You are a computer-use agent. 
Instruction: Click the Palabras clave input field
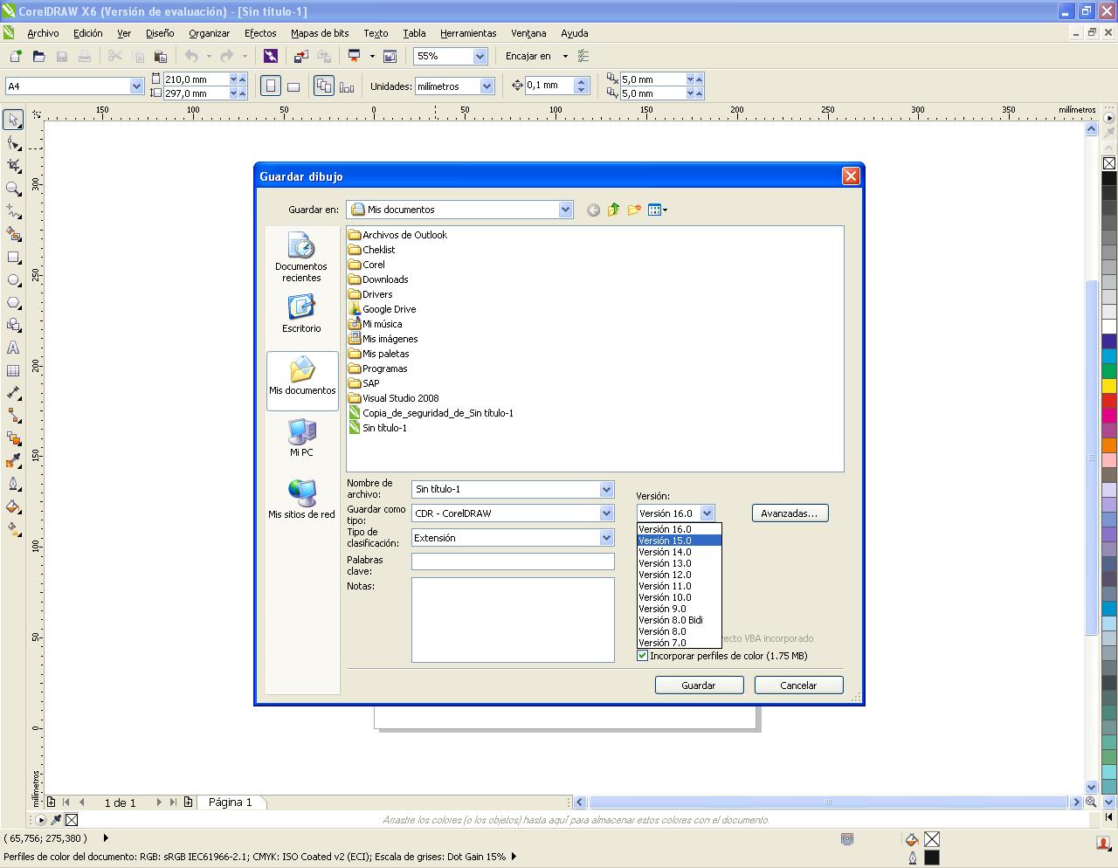(513, 561)
